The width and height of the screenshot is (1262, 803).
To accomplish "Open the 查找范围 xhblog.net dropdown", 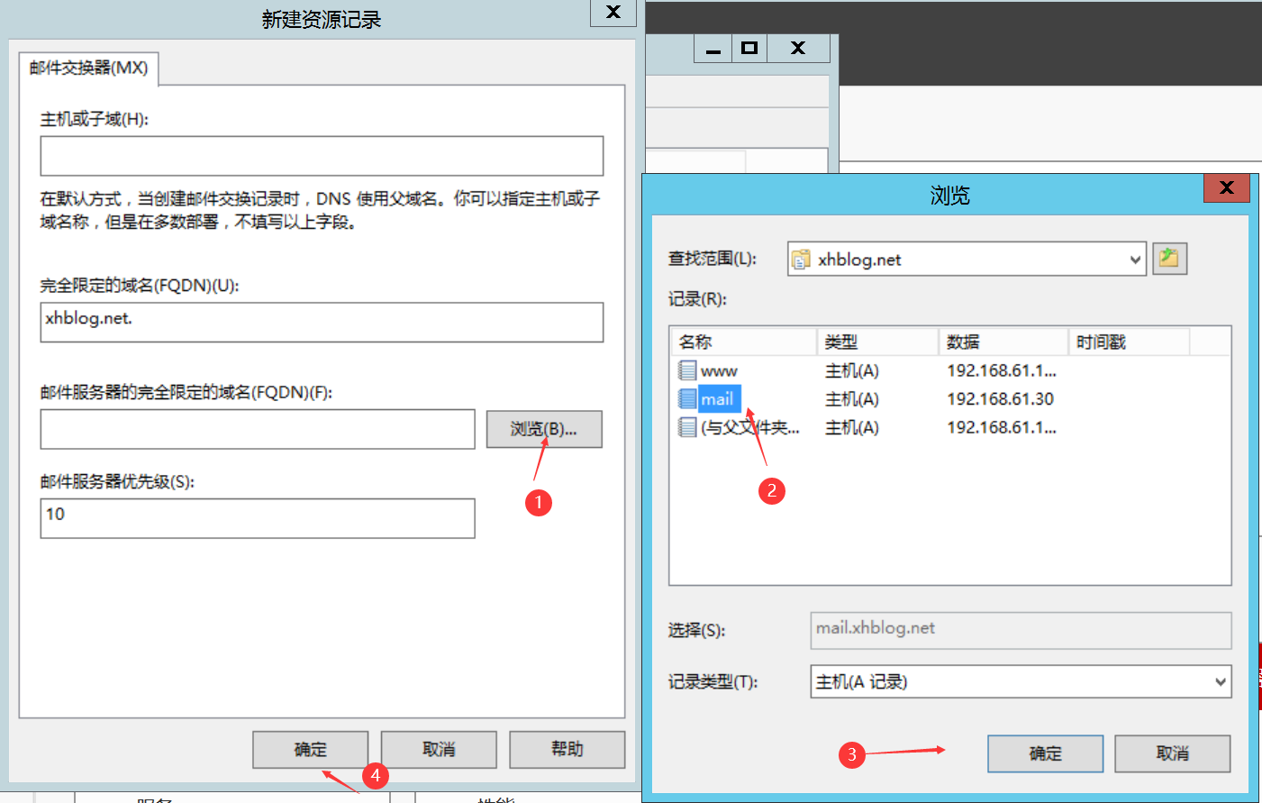I will 1135,260.
